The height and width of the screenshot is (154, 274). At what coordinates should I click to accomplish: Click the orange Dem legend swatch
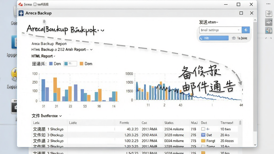[x=81, y=64]
